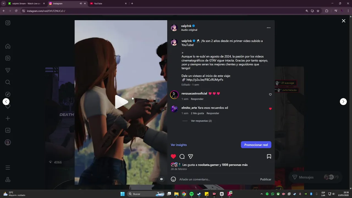Open direct messages paper-plane icon in sidebar

tap(8, 70)
